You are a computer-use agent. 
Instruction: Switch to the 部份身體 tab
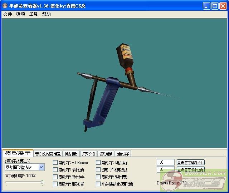click(x=48, y=154)
